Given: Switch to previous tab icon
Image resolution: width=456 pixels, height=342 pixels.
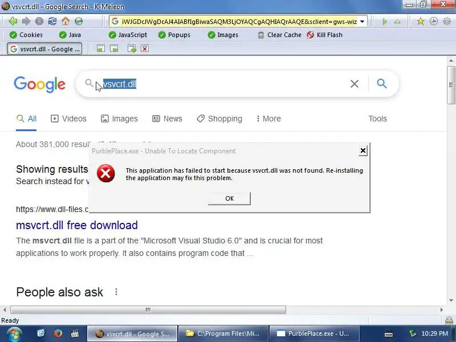Looking at the screenshot, I should [x=101, y=48].
